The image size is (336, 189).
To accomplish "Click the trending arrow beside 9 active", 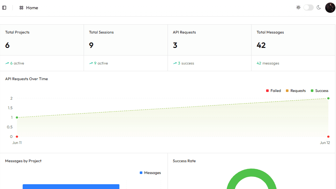I will pyautogui.click(x=91, y=63).
